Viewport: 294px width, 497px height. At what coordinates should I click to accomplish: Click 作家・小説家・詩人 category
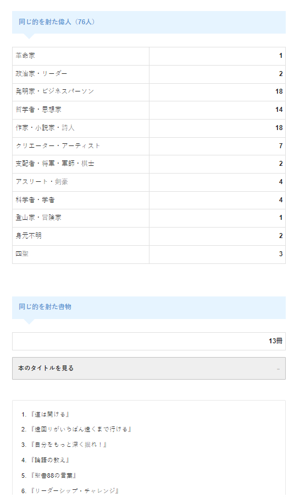(x=148, y=128)
